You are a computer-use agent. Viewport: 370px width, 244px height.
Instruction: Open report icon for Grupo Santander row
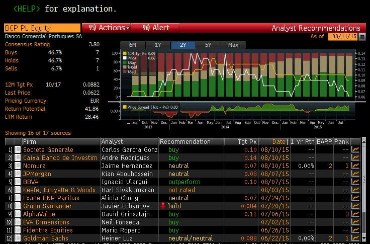click(x=18, y=206)
